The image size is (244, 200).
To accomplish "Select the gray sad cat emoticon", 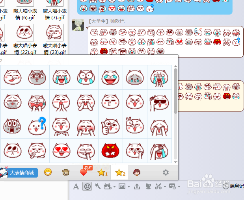I will 135,77.
